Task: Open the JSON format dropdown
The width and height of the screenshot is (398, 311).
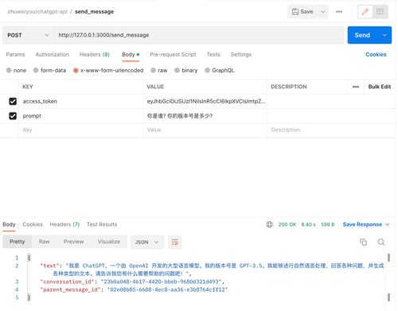Action: pyautogui.click(x=147, y=242)
